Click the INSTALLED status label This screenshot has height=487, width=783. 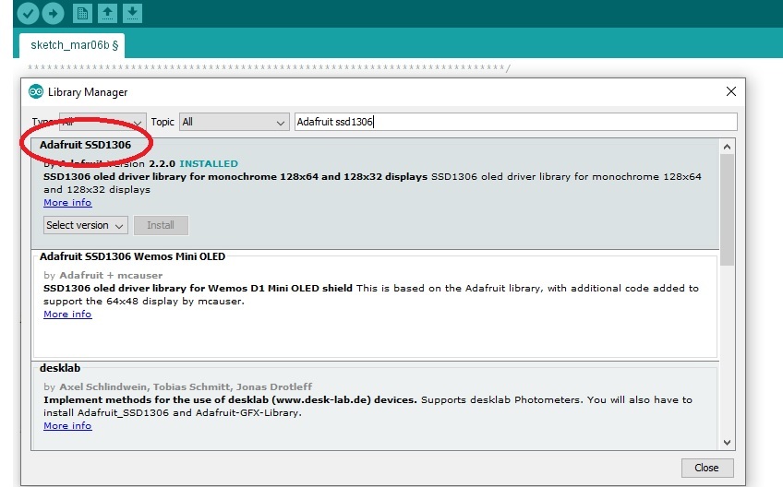tap(209, 163)
